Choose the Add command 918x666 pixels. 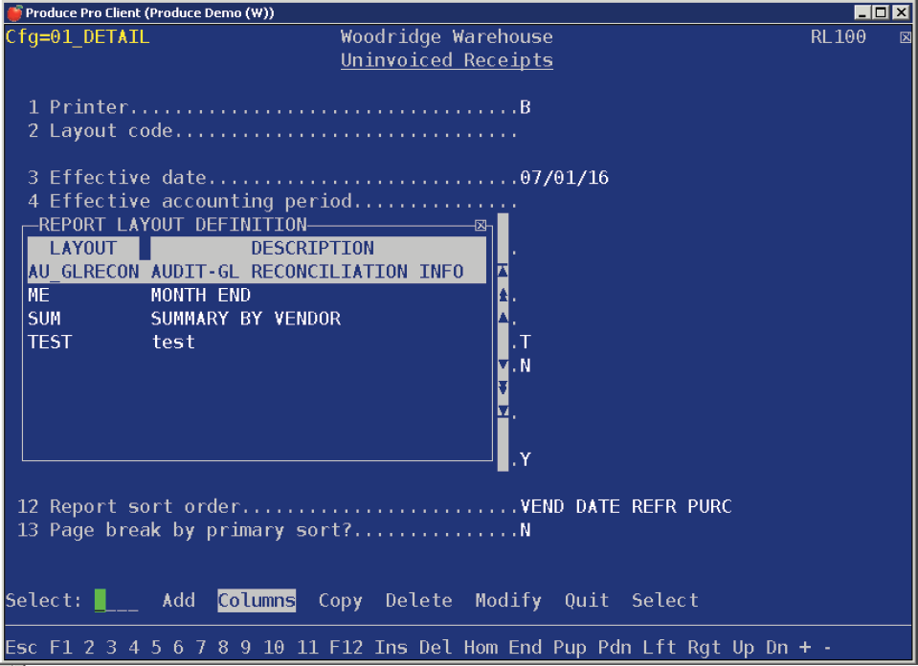179,600
